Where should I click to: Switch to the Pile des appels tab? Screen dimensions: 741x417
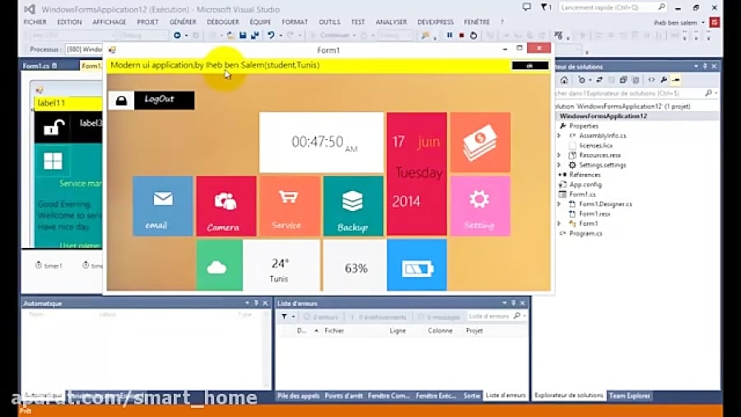(x=298, y=396)
